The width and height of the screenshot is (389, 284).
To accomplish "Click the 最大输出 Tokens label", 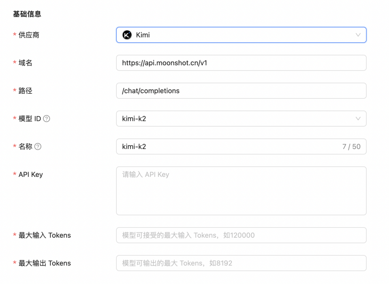I will pos(45,263).
